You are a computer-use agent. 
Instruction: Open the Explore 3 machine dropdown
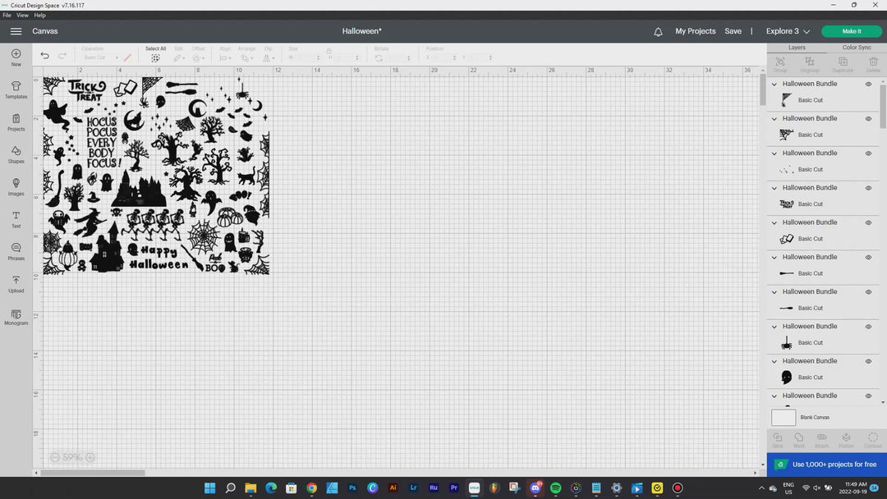point(788,31)
